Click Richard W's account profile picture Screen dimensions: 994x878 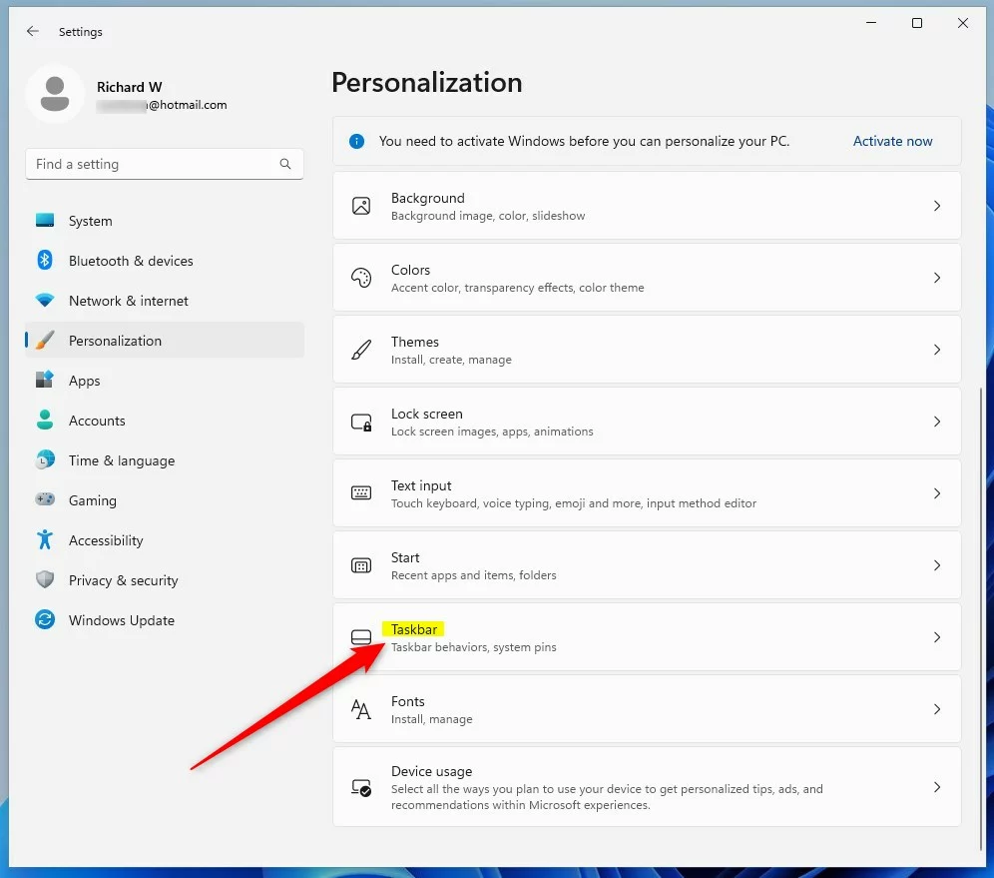click(55, 93)
